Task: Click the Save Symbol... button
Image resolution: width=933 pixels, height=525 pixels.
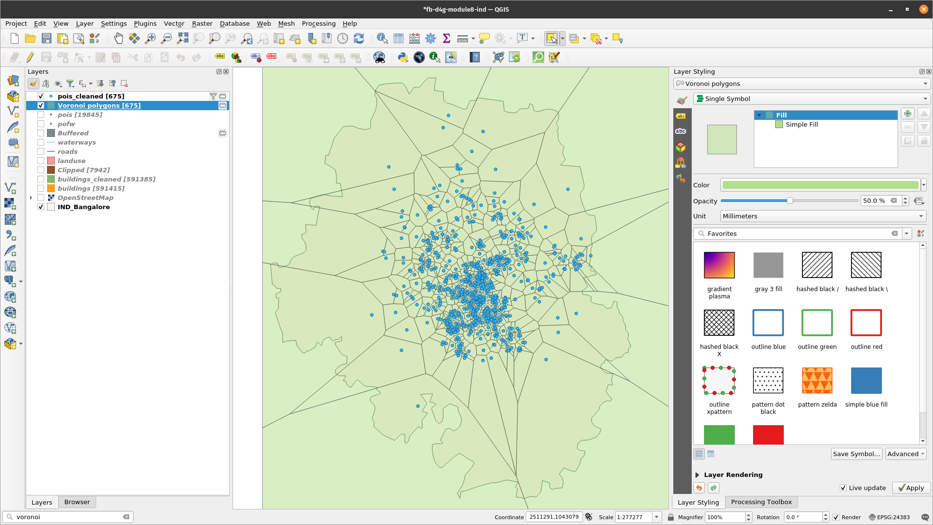Action: click(856, 454)
